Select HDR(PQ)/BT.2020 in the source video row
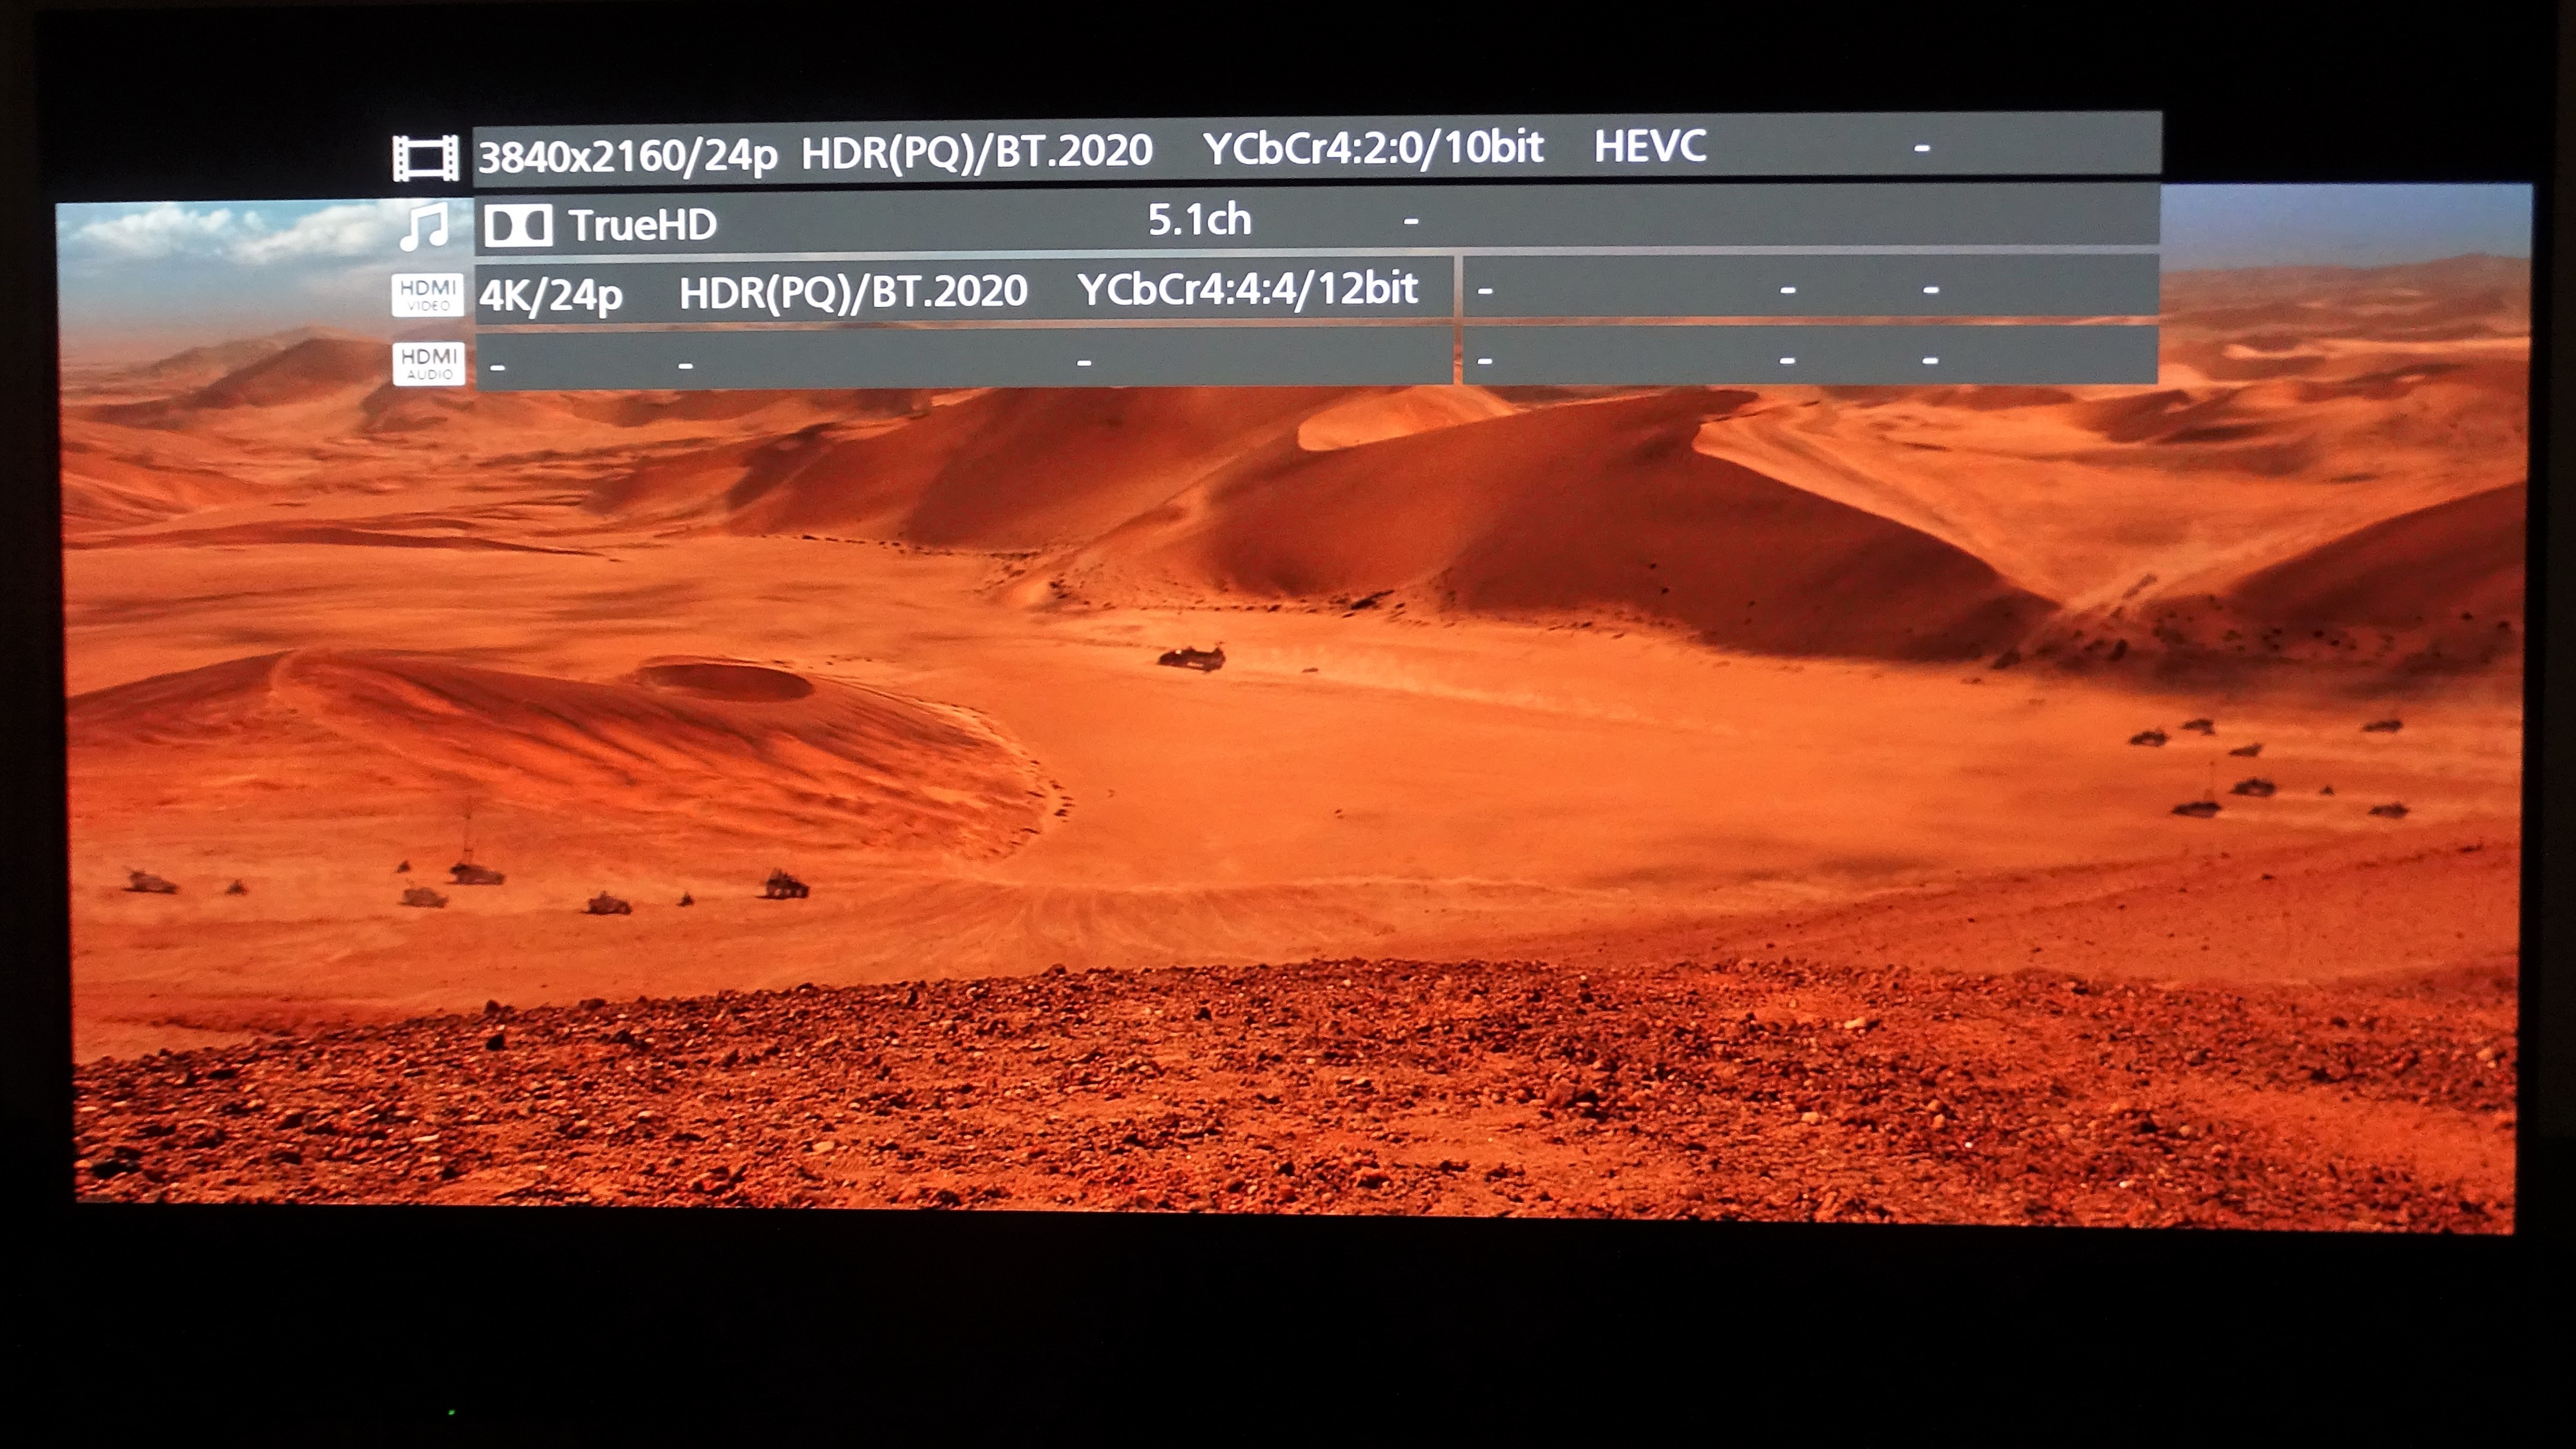 pyautogui.click(x=977, y=152)
